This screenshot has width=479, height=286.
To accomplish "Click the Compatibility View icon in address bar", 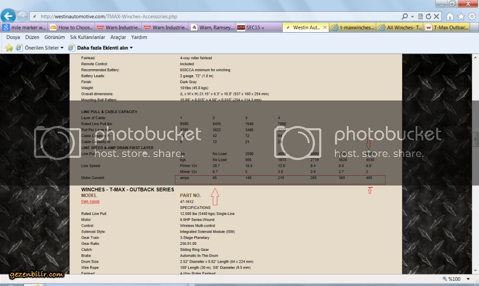I will (x=421, y=16).
